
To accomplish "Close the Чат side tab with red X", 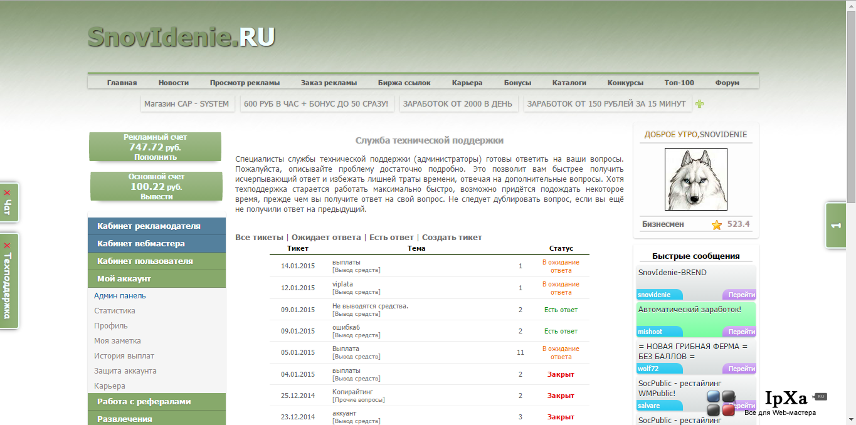I will (7, 193).
